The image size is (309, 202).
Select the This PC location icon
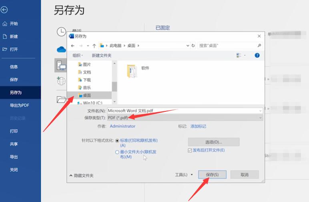(61, 65)
